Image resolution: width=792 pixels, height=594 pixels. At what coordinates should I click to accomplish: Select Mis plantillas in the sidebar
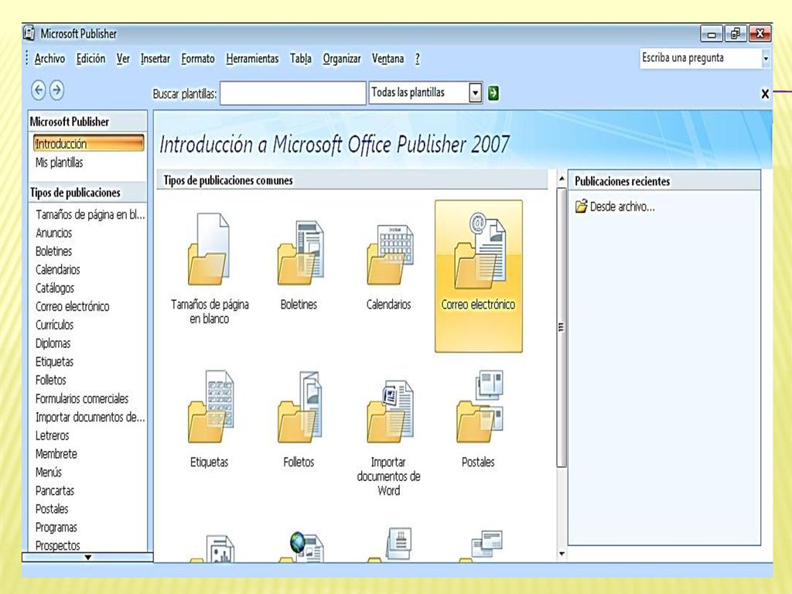[59, 162]
